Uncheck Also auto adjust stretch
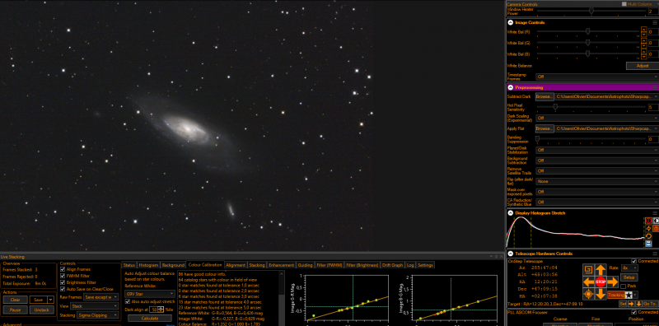This screenshot has height=326, width=659. click(128, 301)
